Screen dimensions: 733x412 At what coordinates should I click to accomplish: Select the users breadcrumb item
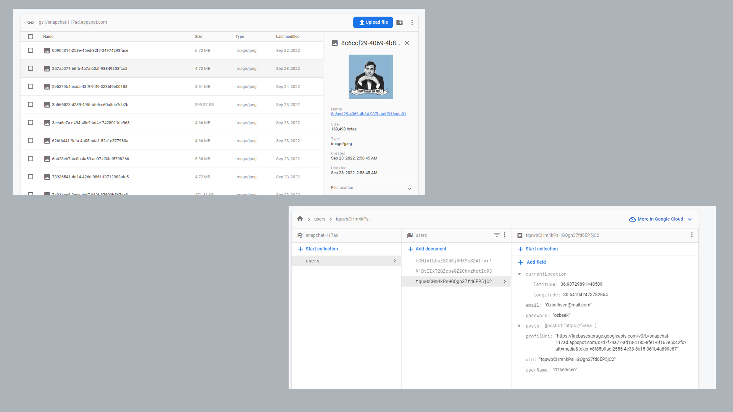[320, 219]
